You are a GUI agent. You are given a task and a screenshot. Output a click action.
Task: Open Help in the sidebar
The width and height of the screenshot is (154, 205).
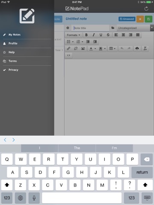pos(27,52)
